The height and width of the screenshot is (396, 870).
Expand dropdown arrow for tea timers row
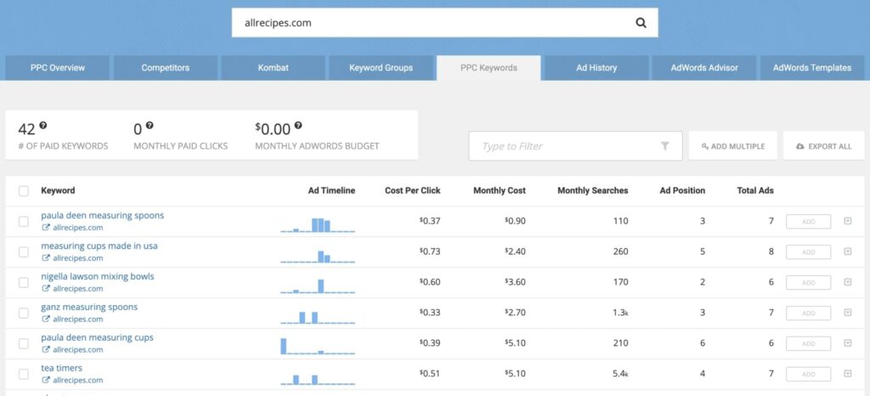point(847,374)
